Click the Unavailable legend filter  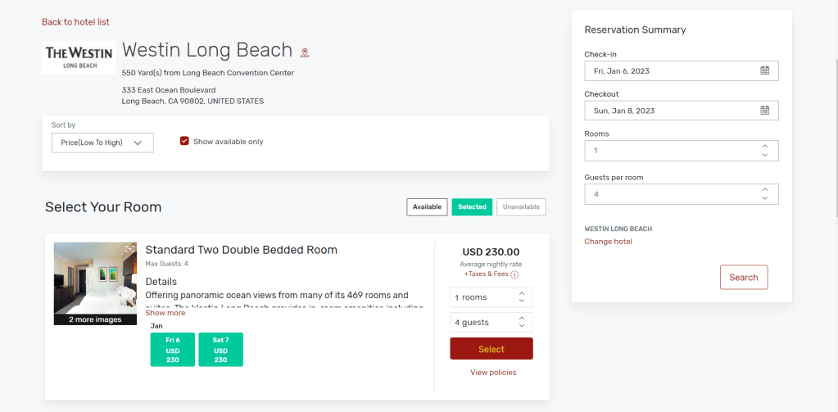(x=521, y=207)
